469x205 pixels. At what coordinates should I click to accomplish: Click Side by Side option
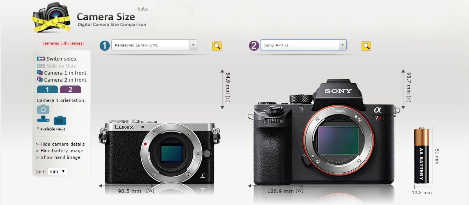tap(61, 66)
